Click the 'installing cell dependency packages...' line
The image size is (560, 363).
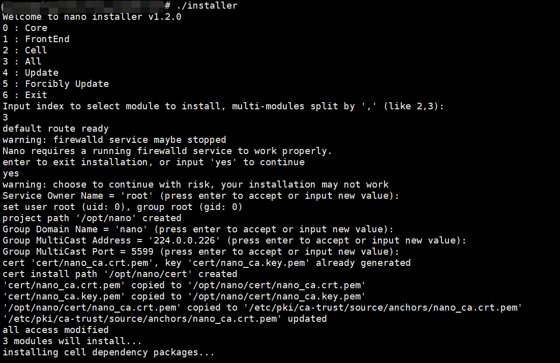tap(108, 353)
